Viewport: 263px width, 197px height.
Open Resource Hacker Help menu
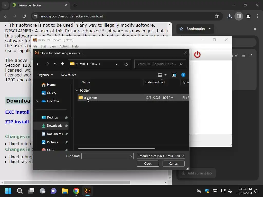click(x=75, y=46)
